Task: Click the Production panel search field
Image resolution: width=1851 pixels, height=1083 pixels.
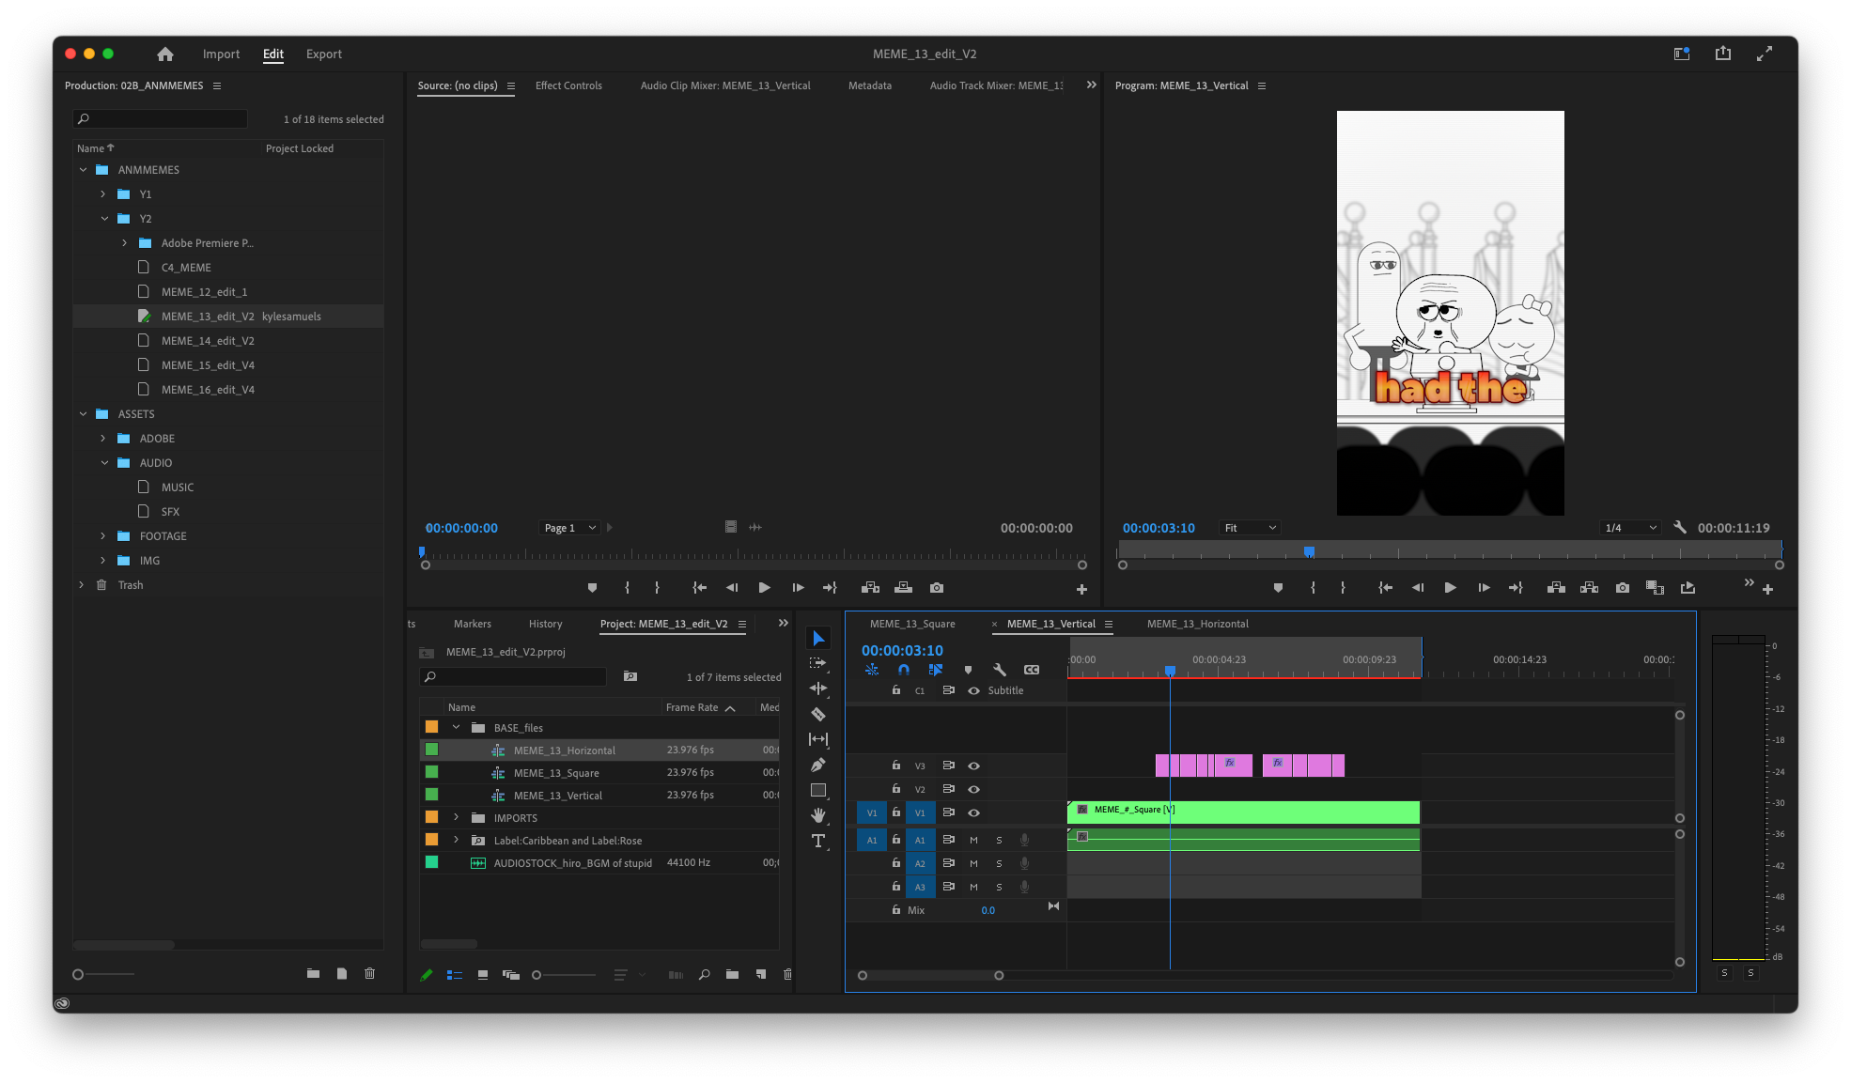Action: pyautogui.click(x=160, y=119)
